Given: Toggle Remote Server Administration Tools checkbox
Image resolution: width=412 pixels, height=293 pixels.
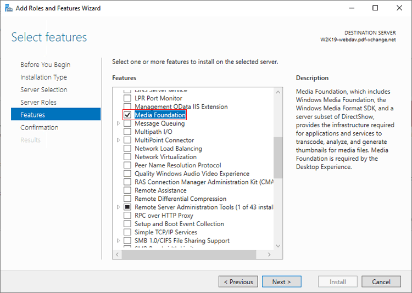Looking at the screenshot, I should 127,207.
